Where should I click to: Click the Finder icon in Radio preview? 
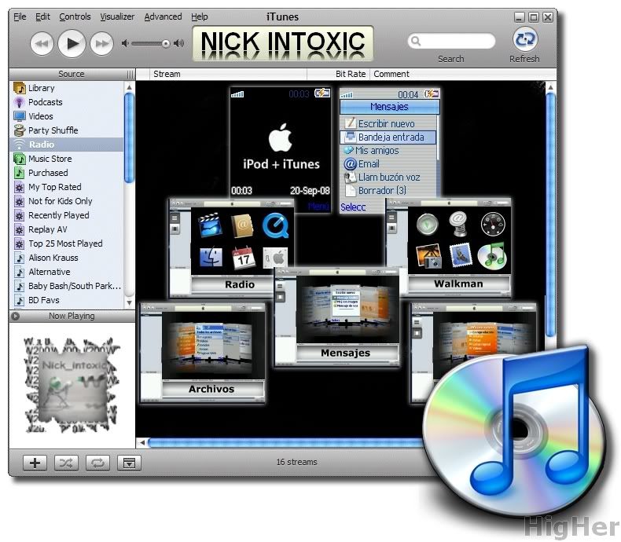click(x=211, y=257)
